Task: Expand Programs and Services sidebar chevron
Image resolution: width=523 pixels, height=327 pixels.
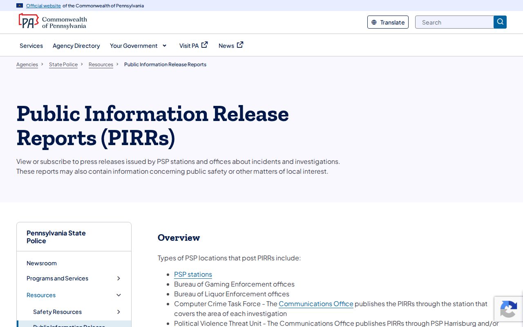Action: click(x=118, y=278)
